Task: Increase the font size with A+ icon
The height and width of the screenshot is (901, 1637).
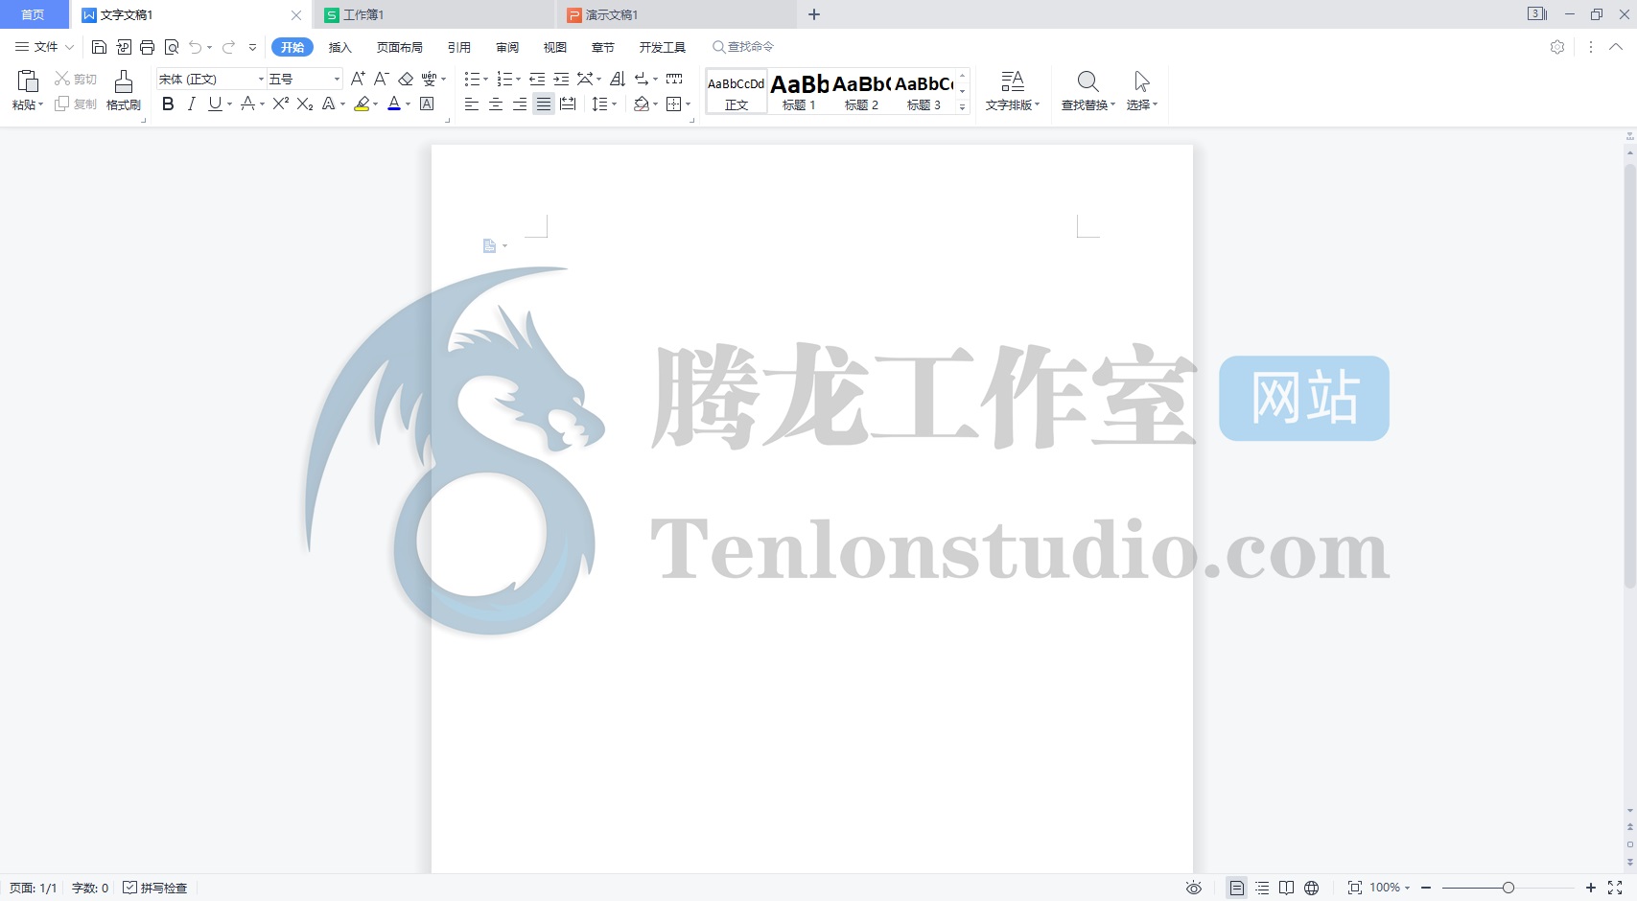Action: click(x=358, y=79)
